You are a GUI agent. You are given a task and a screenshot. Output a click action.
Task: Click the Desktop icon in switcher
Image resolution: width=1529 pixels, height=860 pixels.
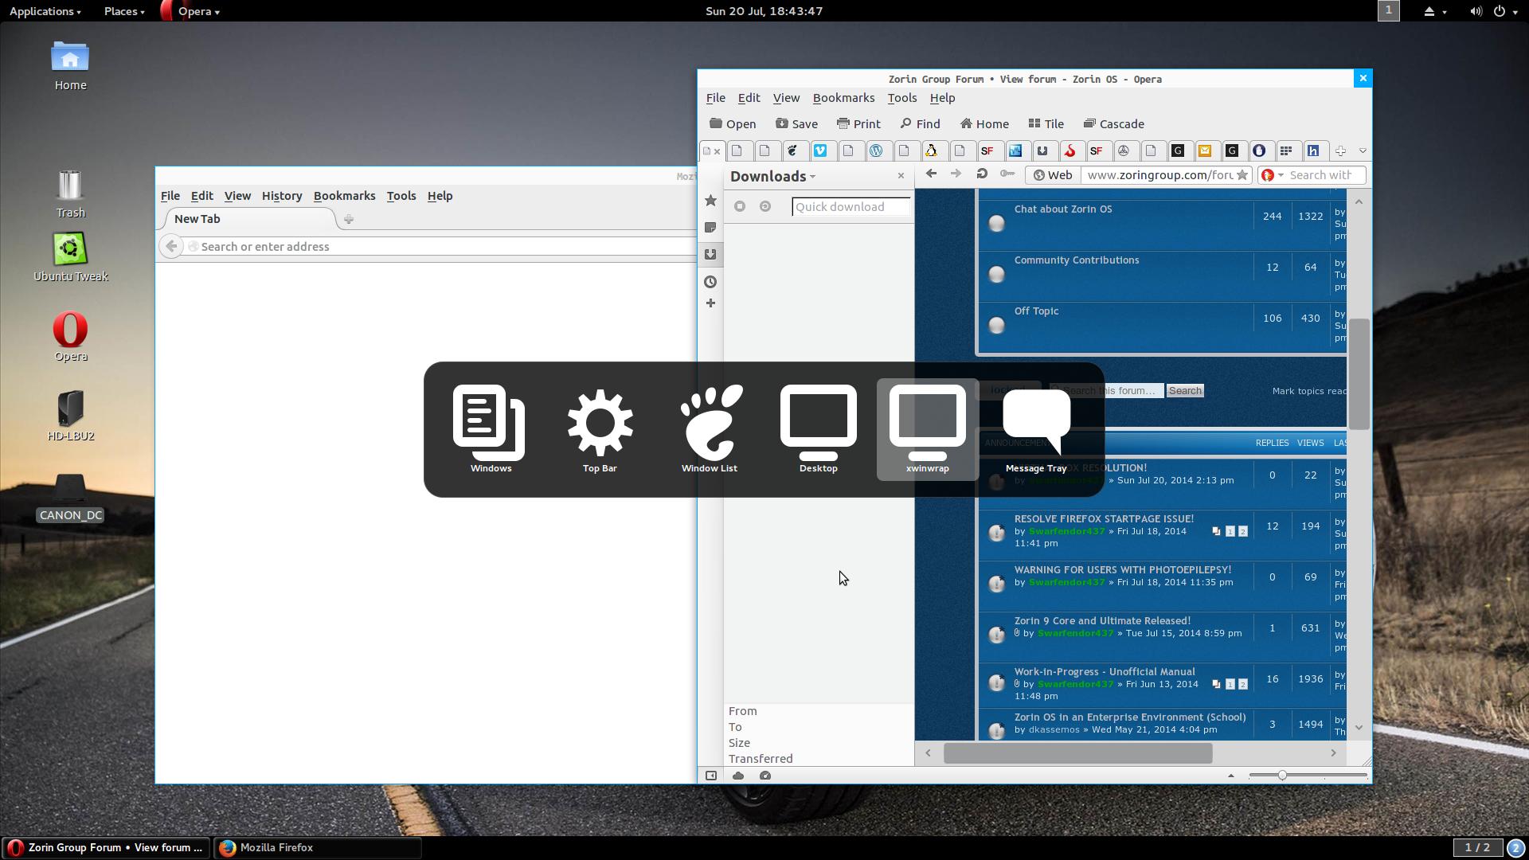818,428
